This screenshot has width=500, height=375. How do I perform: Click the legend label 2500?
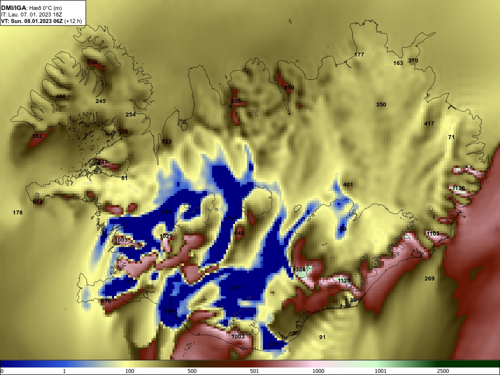point(443,371)
